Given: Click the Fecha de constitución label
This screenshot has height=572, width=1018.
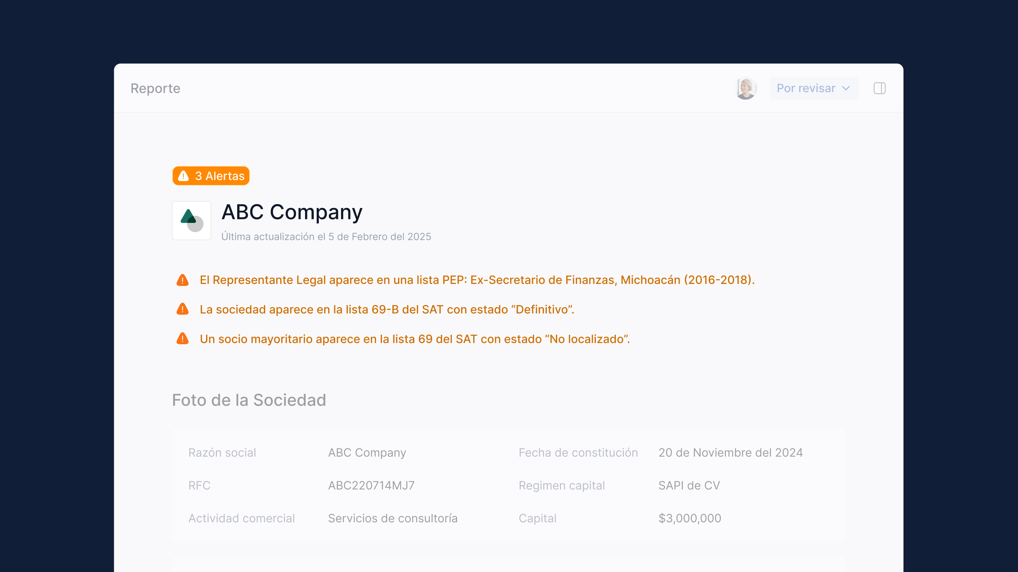Looking at the screenshot, I should 578,453.
